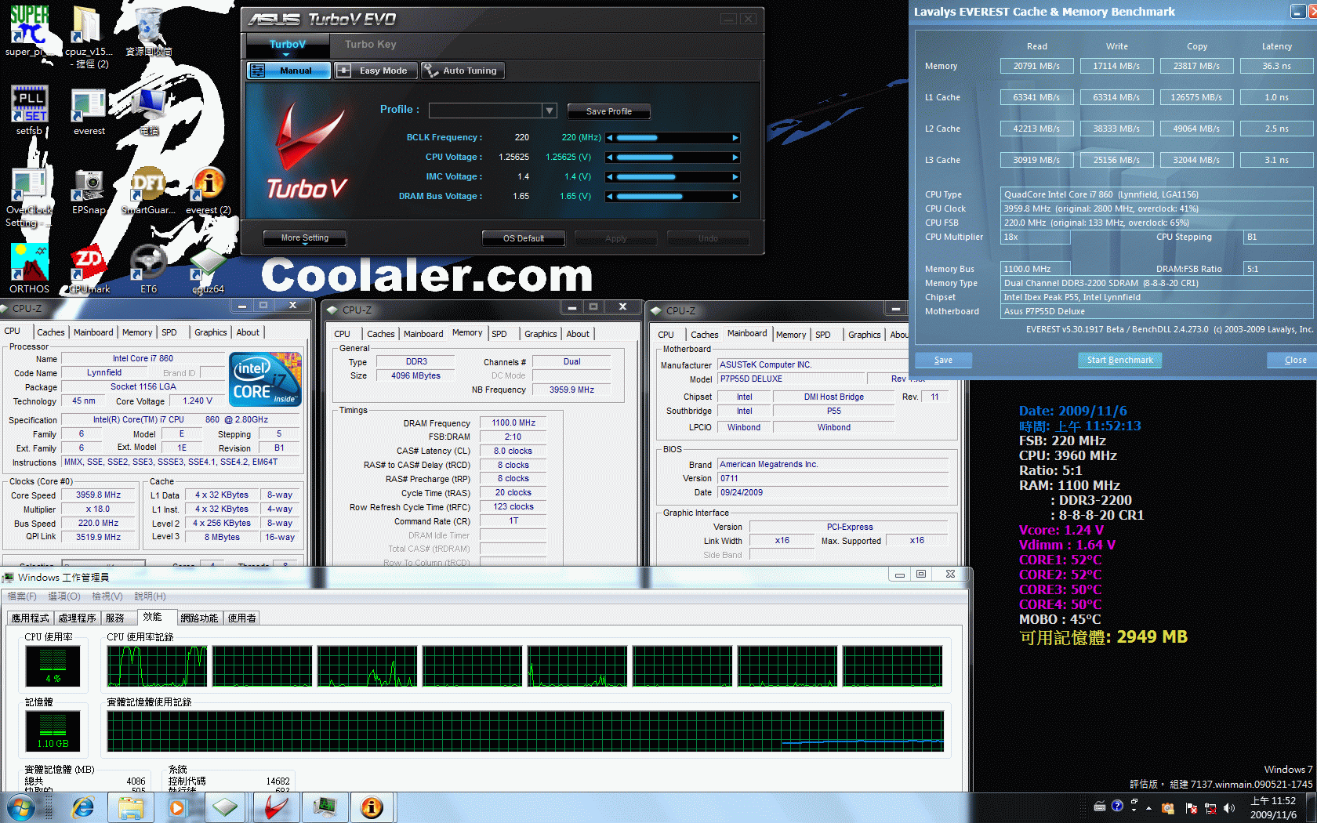Select Easy Mode in TurboV
Image resolution: width=1317 pixels, height=823 pixels.
[375, 71]
